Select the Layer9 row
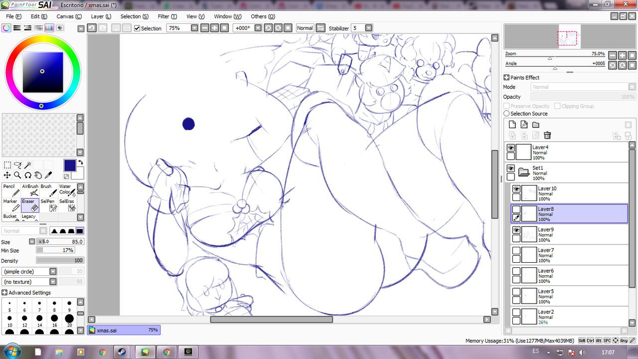This screenshot has width=638, height=359. click(570, 234)
